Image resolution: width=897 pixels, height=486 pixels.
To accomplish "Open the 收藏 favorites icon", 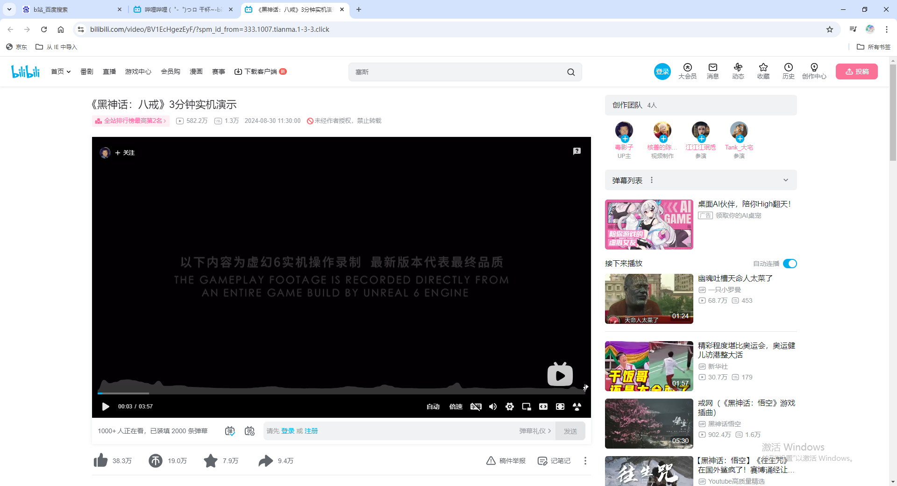I will (x=763, y=71).
